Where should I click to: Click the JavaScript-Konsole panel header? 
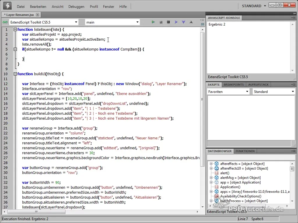click(224, 18)
